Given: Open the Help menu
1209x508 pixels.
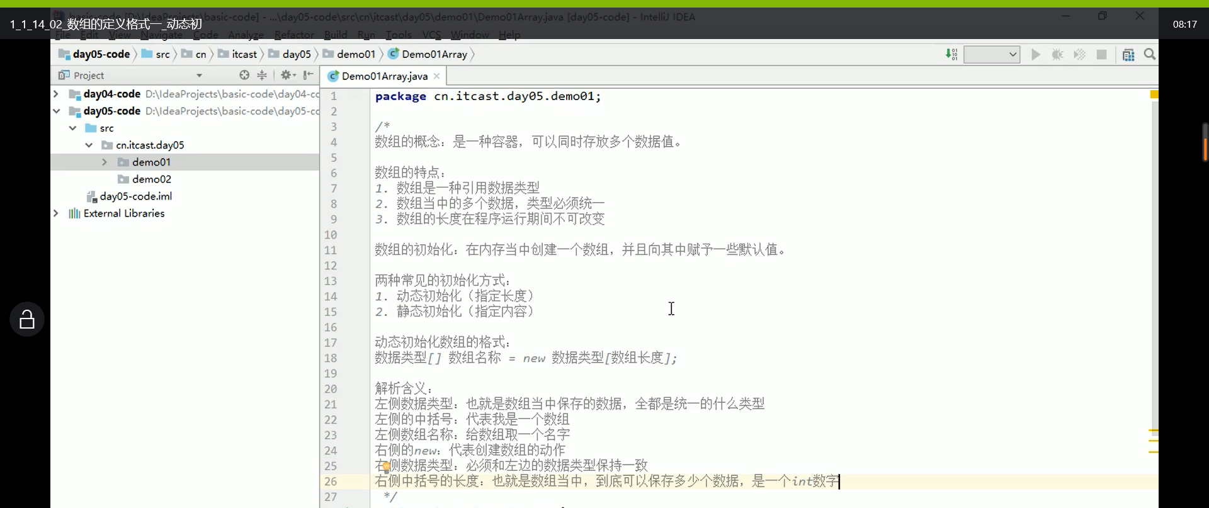Looking at the screenshot, I should click(x=509, y=35).
